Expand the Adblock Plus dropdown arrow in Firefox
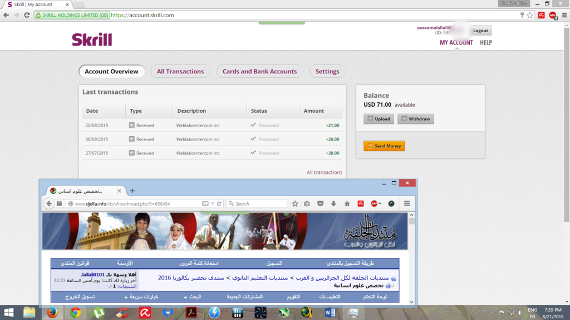Viewport: 570px width, 320px height. tap(380, 203)
